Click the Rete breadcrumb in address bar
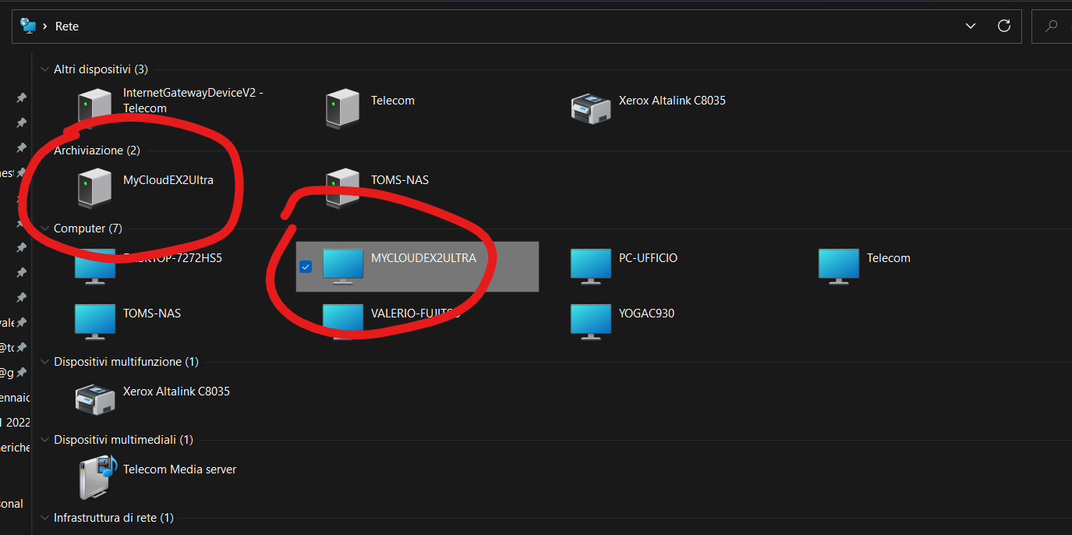1072x535 pixels. click(x=67, y=26)
